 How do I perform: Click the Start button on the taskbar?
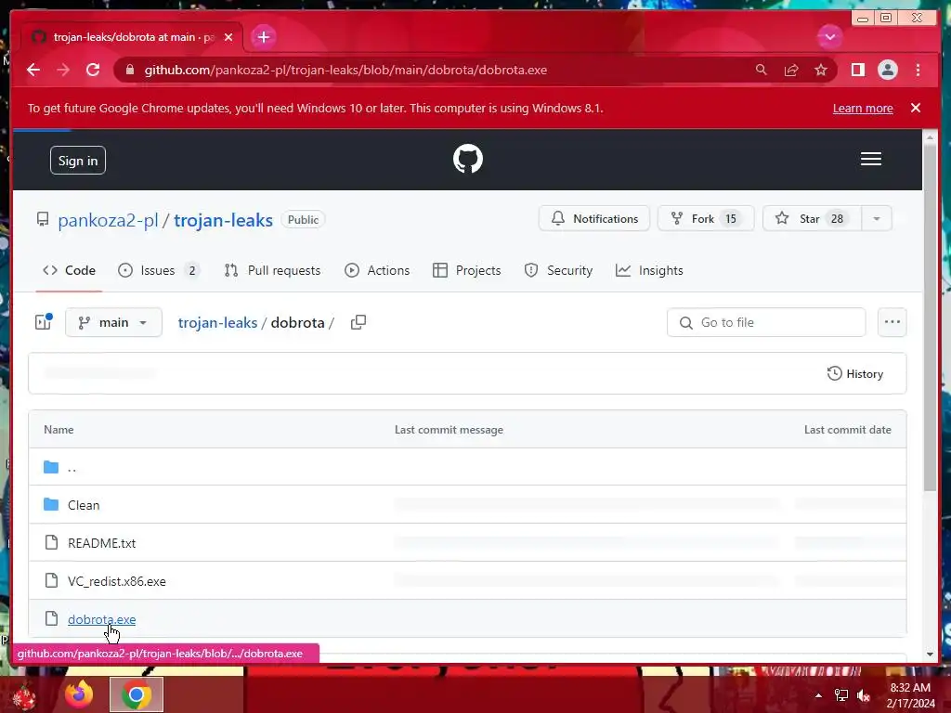[24, 696]
